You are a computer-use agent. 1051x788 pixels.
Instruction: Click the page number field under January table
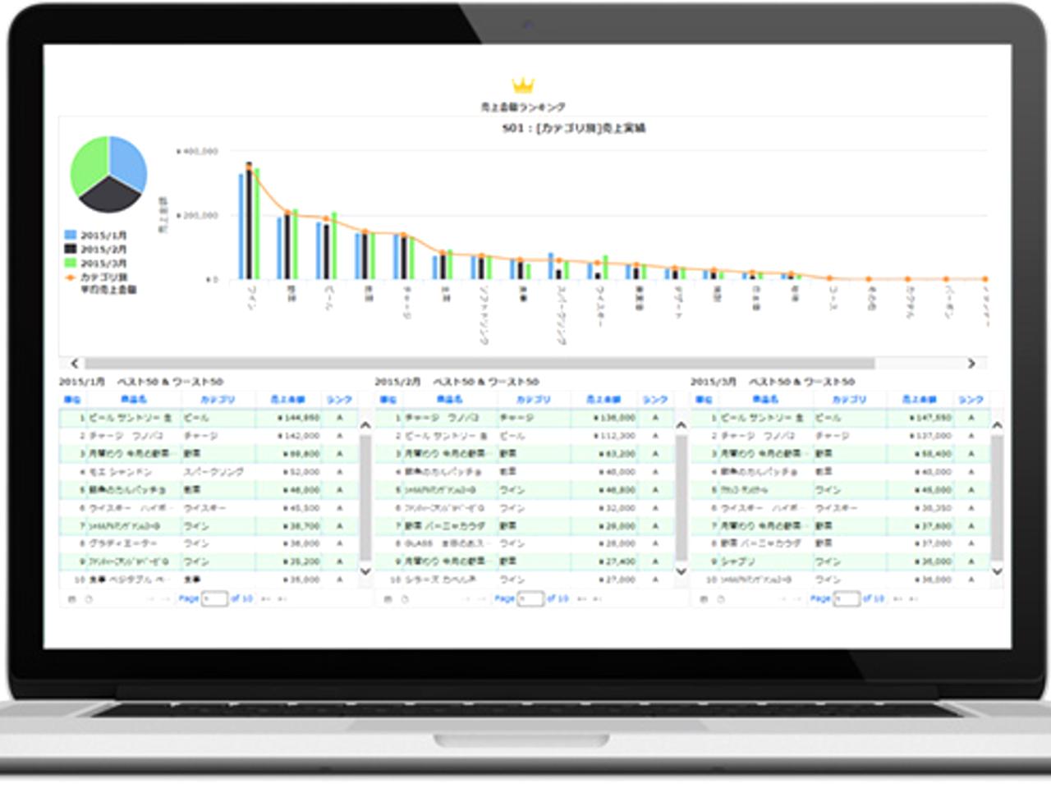pyautogui.click(x=214, y=599)
